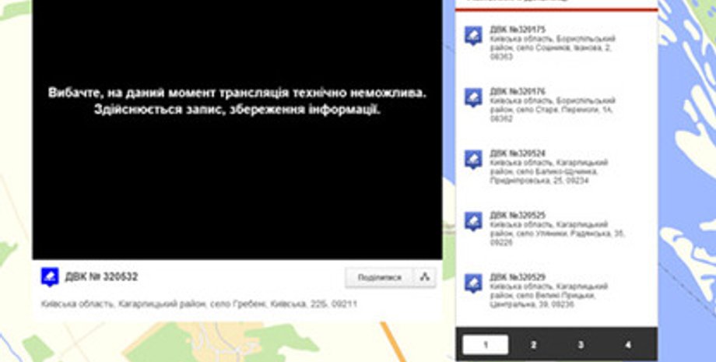Click the share icon next to Поділитися
This screenshot has width=716, height=362.
coord(425,277)
